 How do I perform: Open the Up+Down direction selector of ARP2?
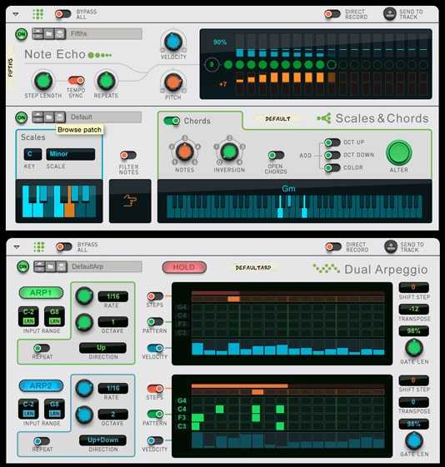102,440
